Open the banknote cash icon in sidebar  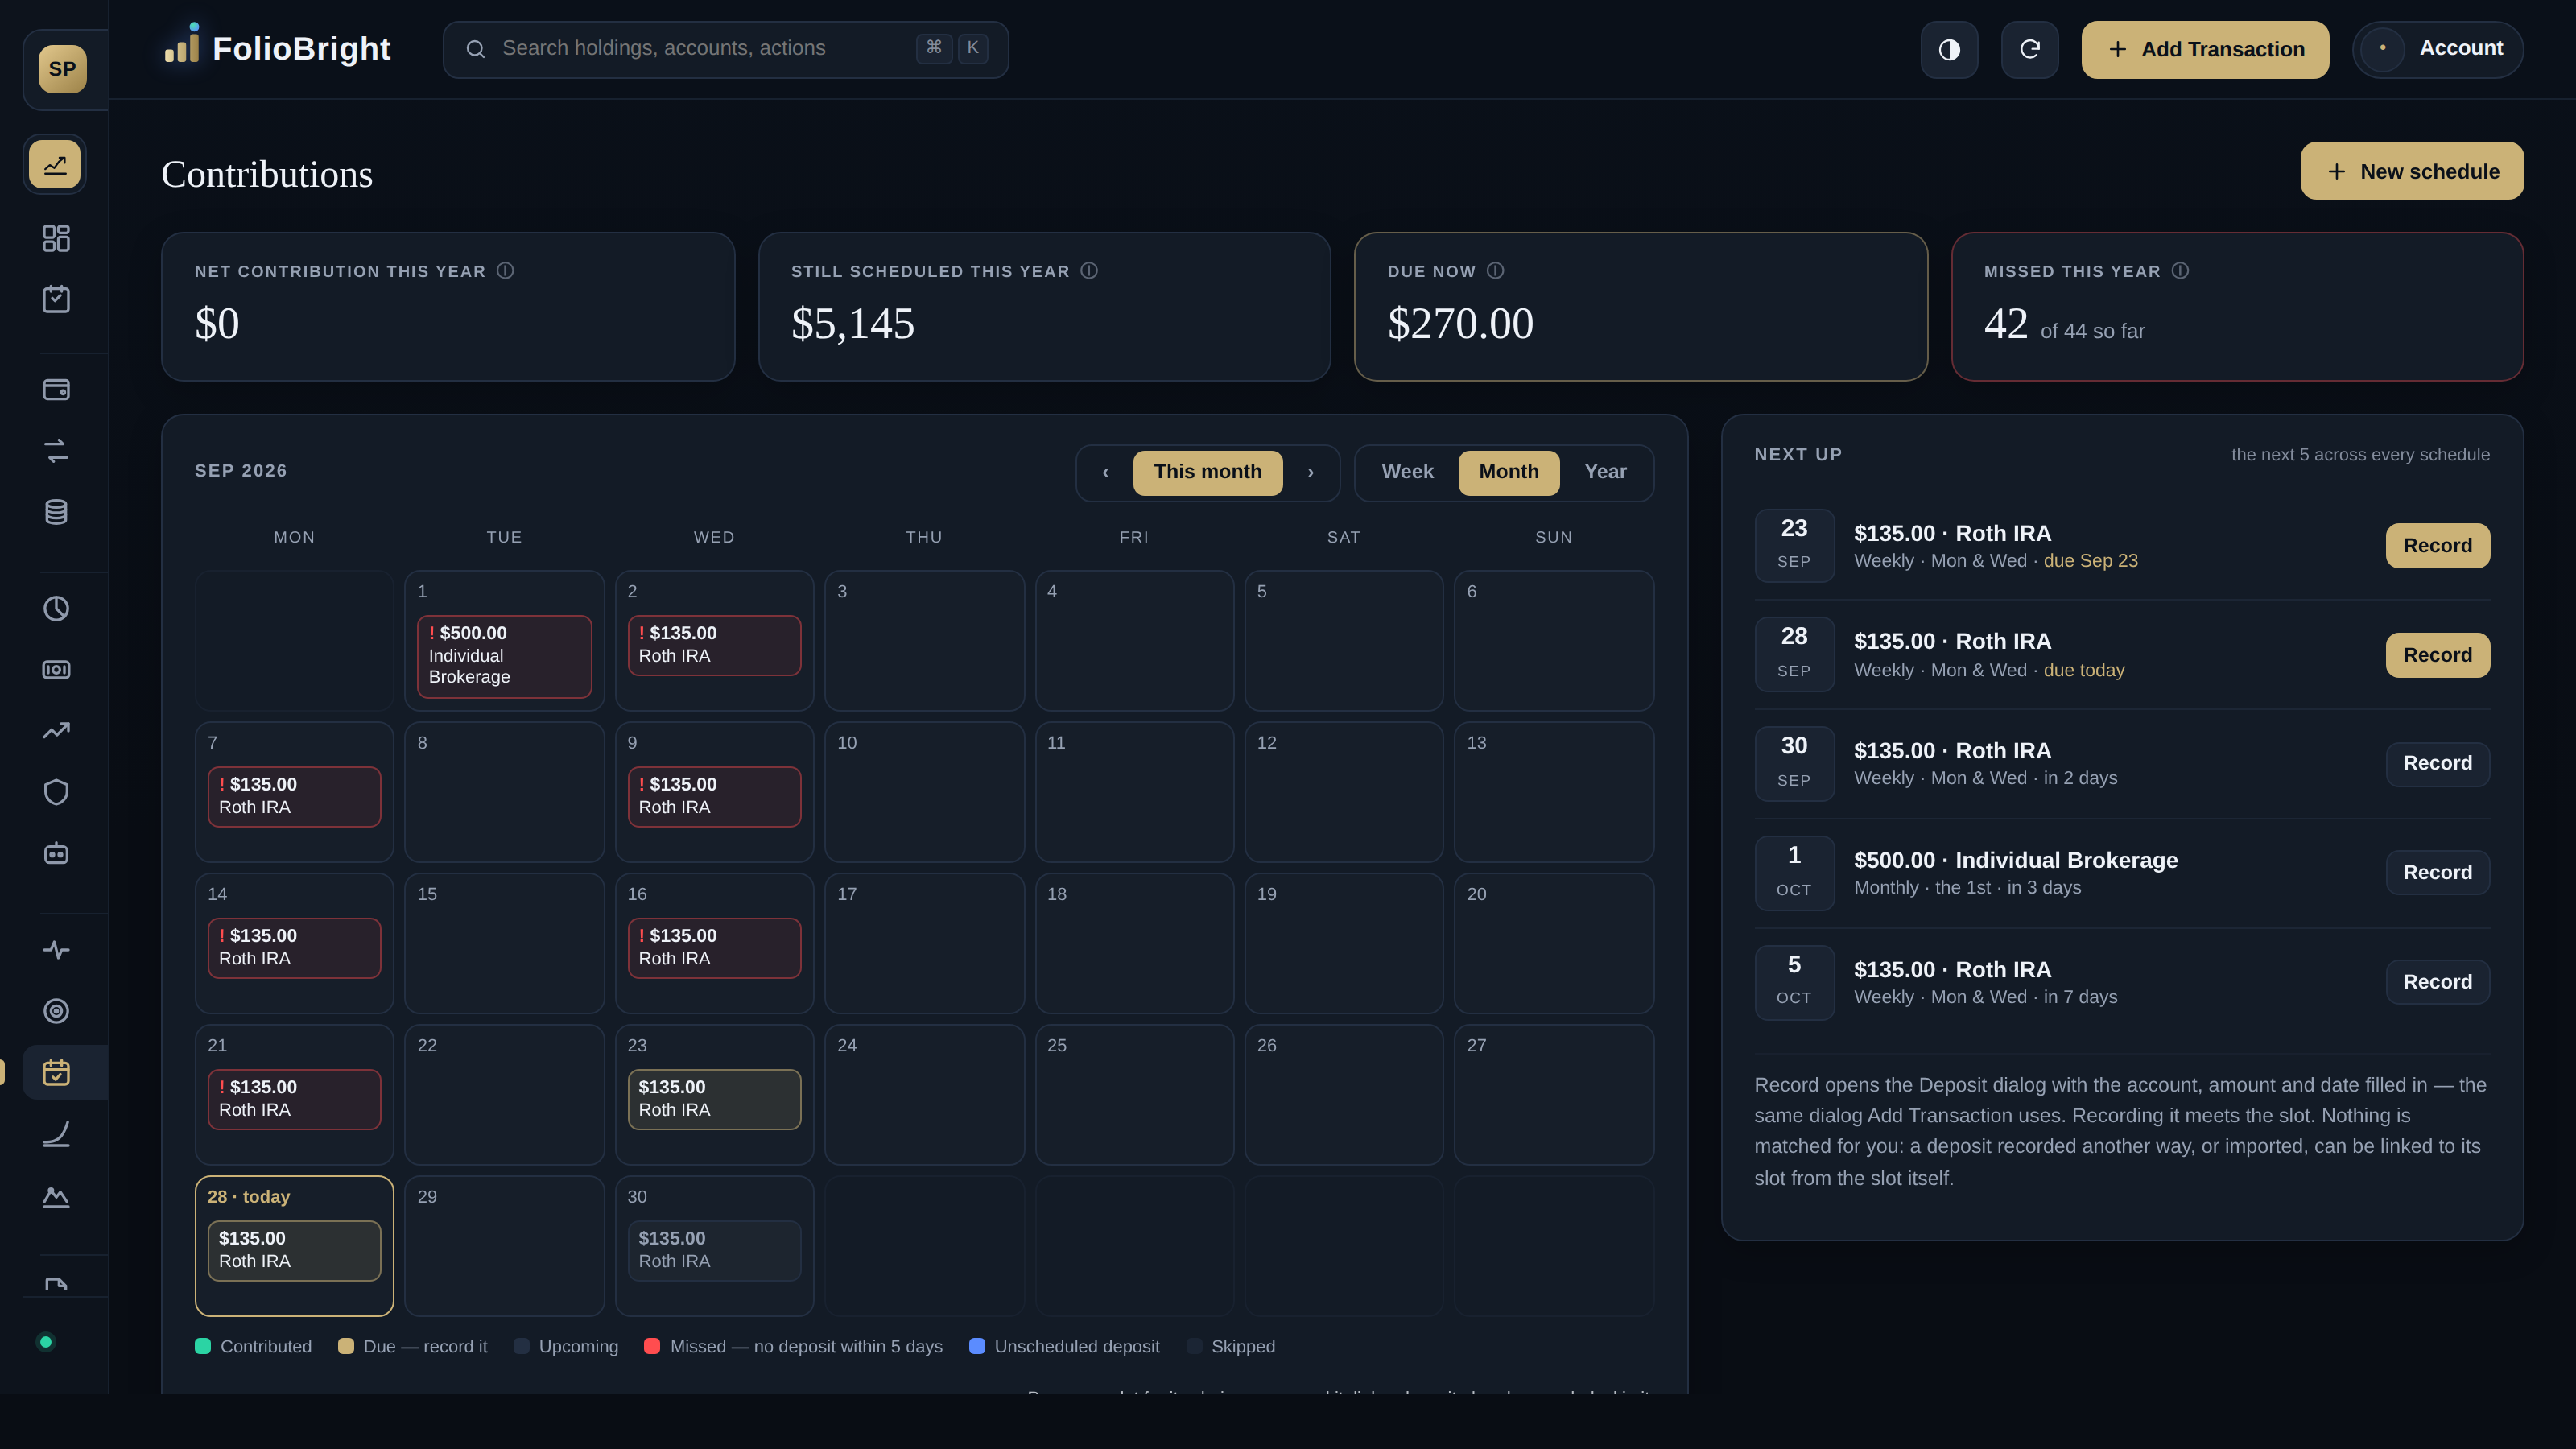pos(56,669)
